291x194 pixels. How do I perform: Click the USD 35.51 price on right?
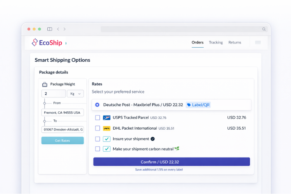click(236, 128)
